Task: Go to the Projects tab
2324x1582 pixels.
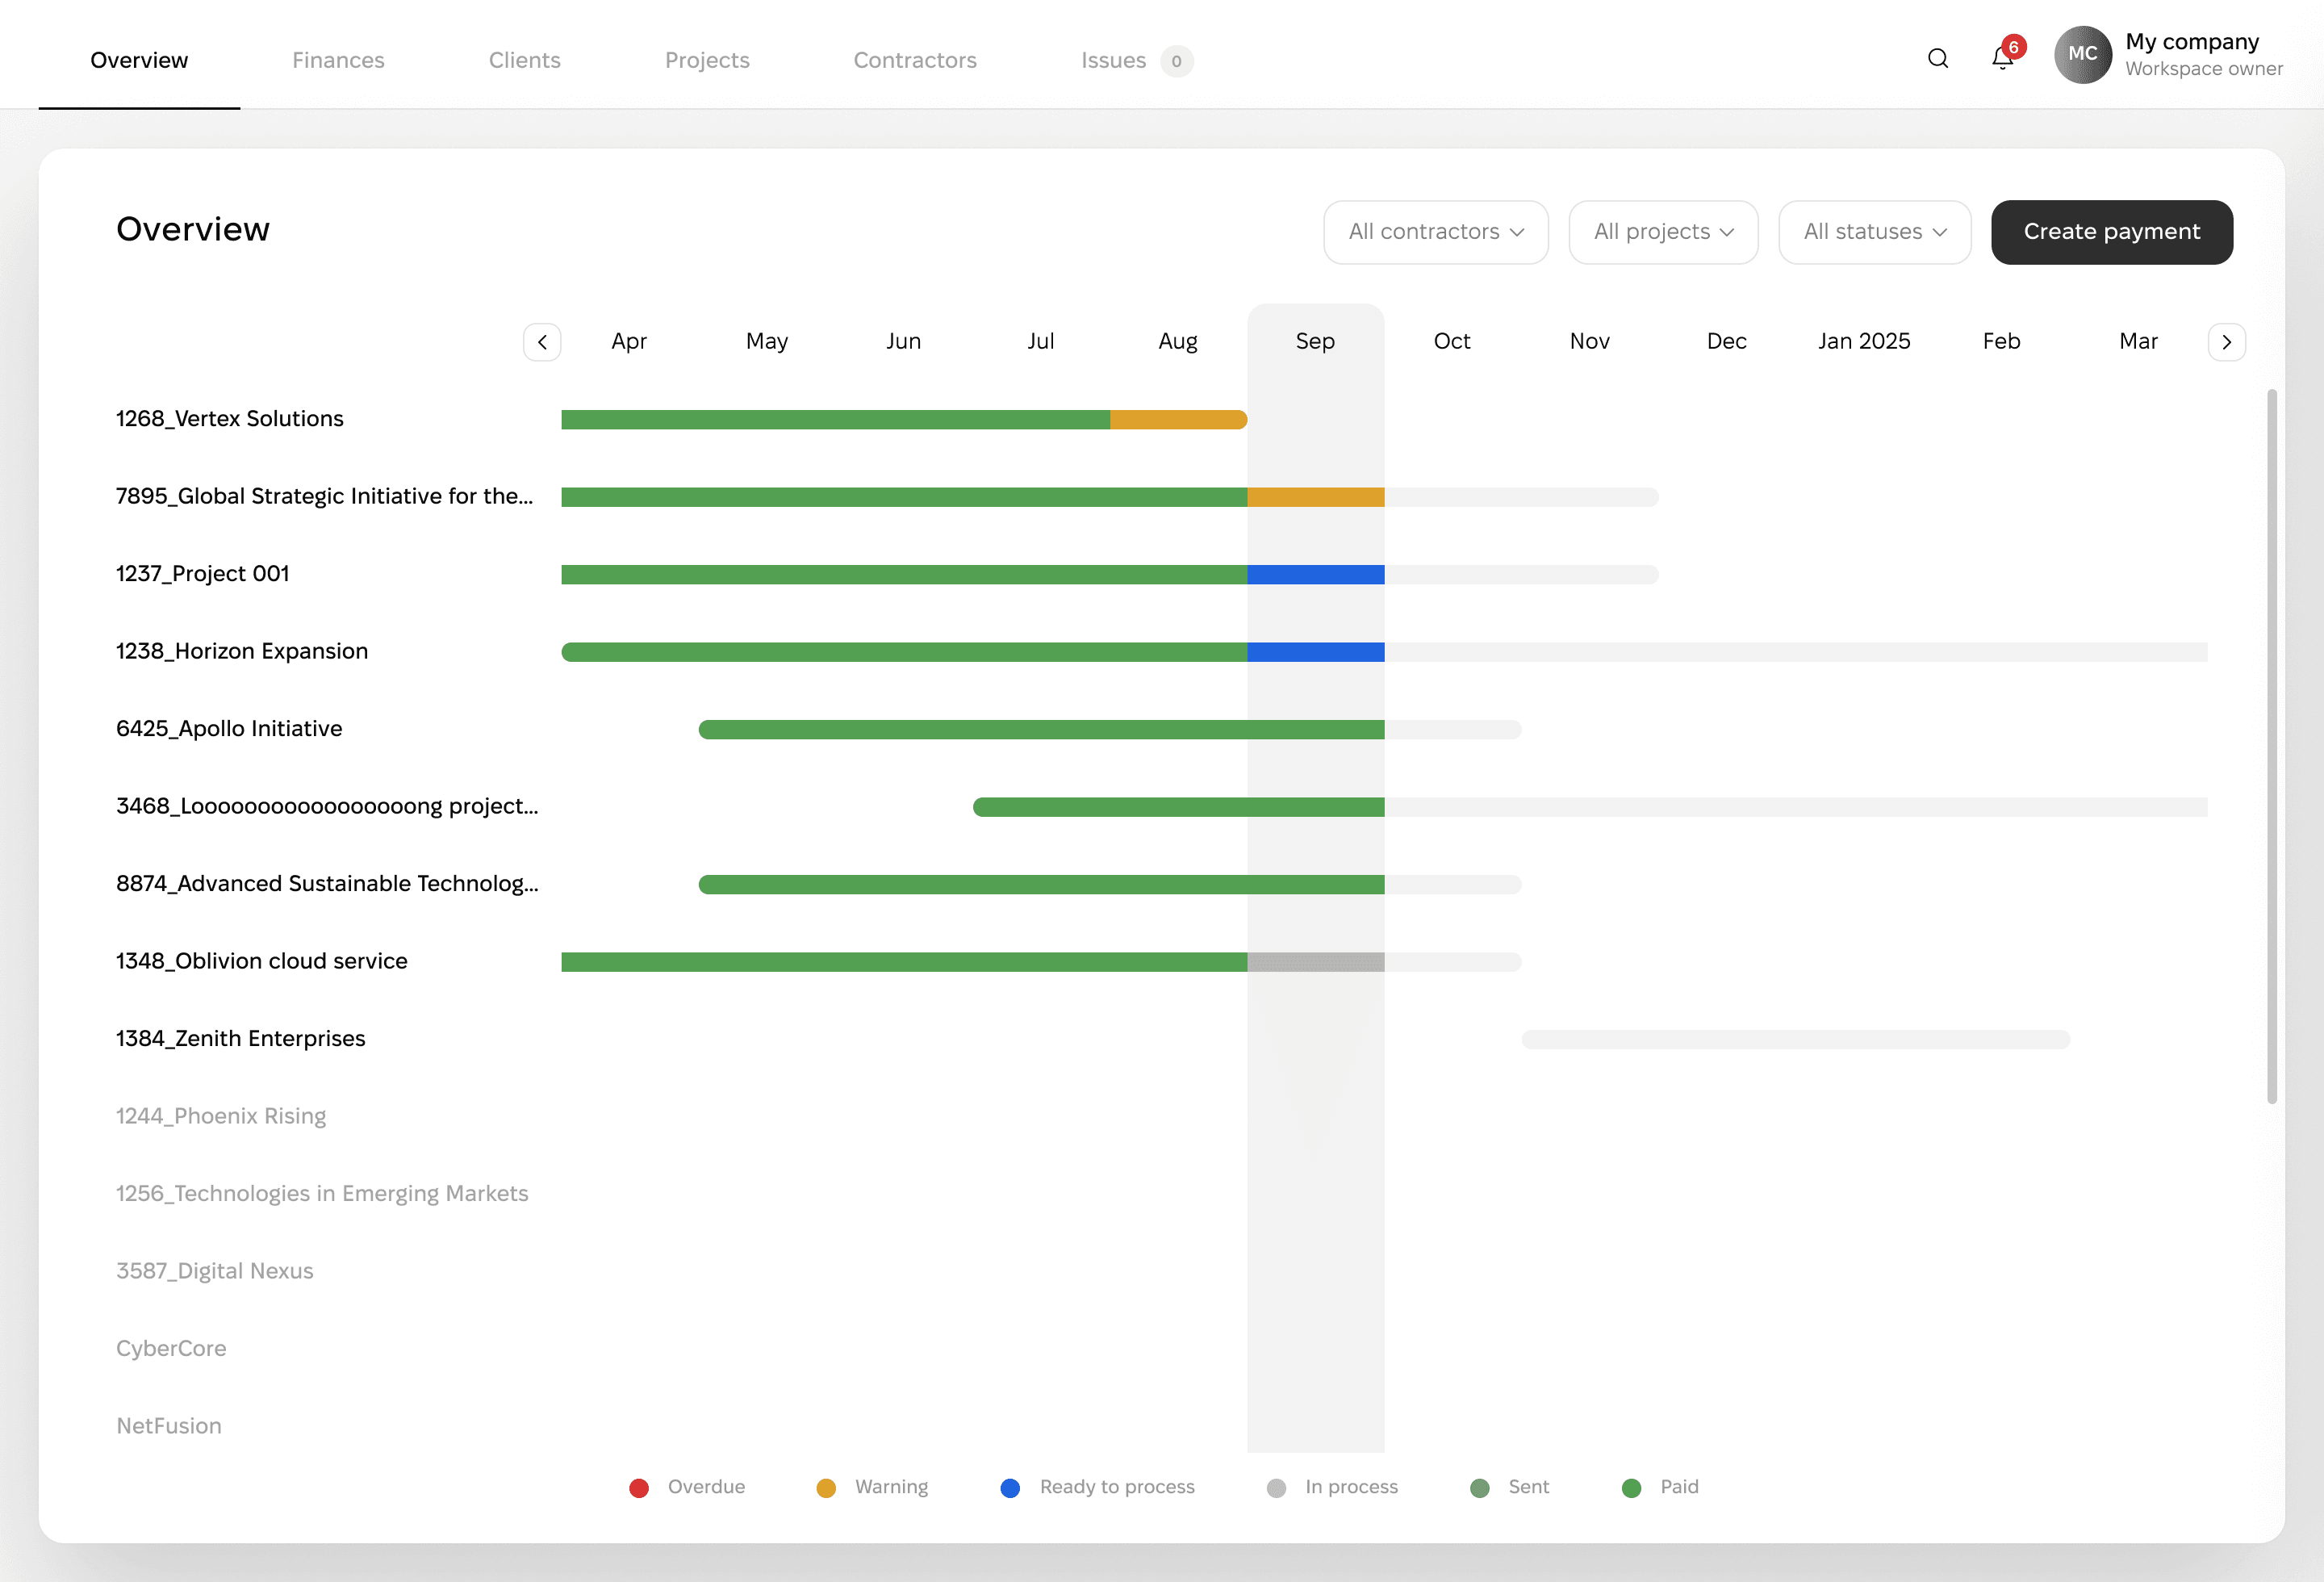Action: pyautogui.click(x=707, y=60)
